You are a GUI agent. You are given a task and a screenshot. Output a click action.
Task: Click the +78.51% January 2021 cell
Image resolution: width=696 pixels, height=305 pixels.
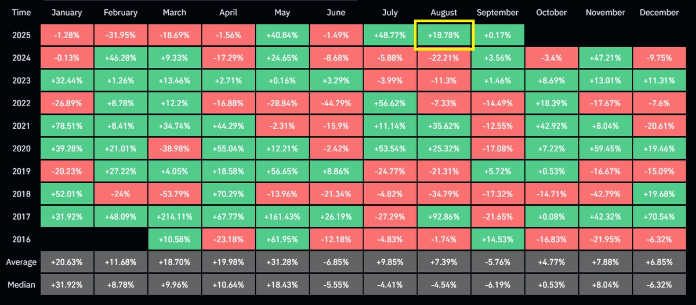tap(67, 126)
